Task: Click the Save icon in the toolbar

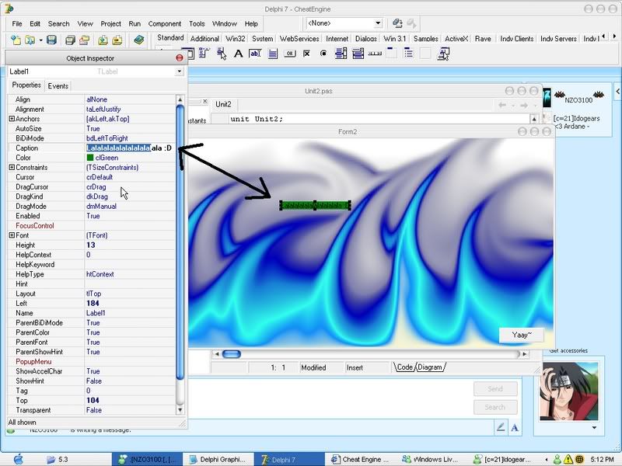Action: click(x=51, y=40)
